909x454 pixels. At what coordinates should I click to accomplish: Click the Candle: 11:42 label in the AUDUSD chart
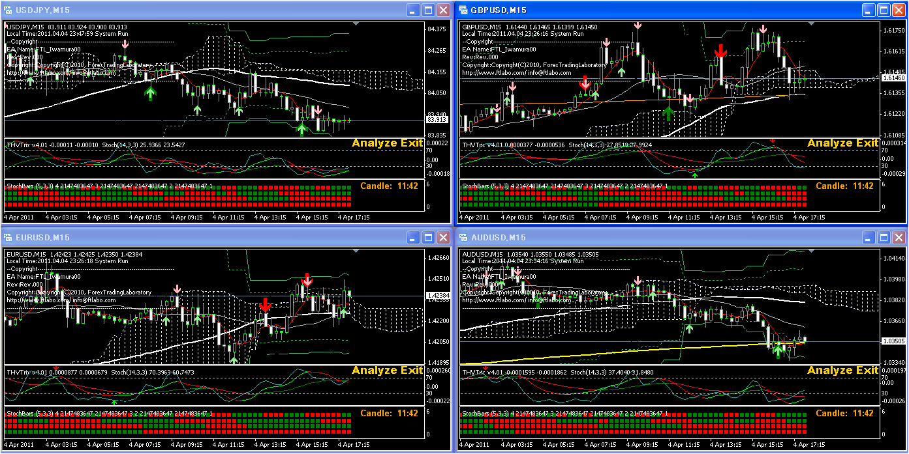pos(844,413)
